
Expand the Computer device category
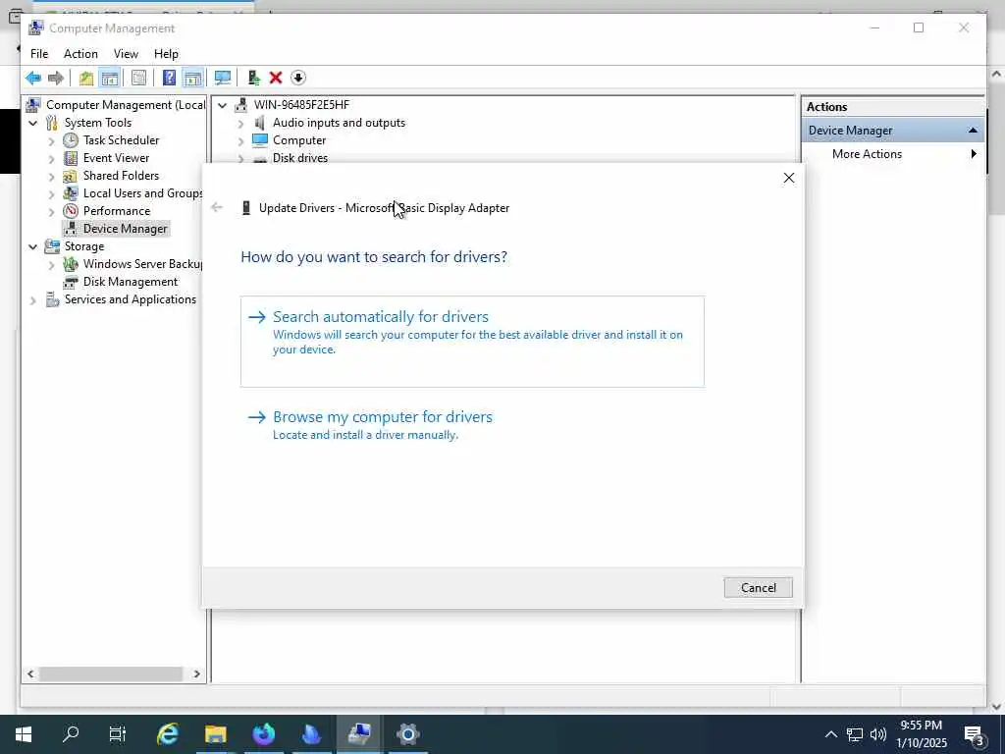pyautogui.click(x=241, y=140)
